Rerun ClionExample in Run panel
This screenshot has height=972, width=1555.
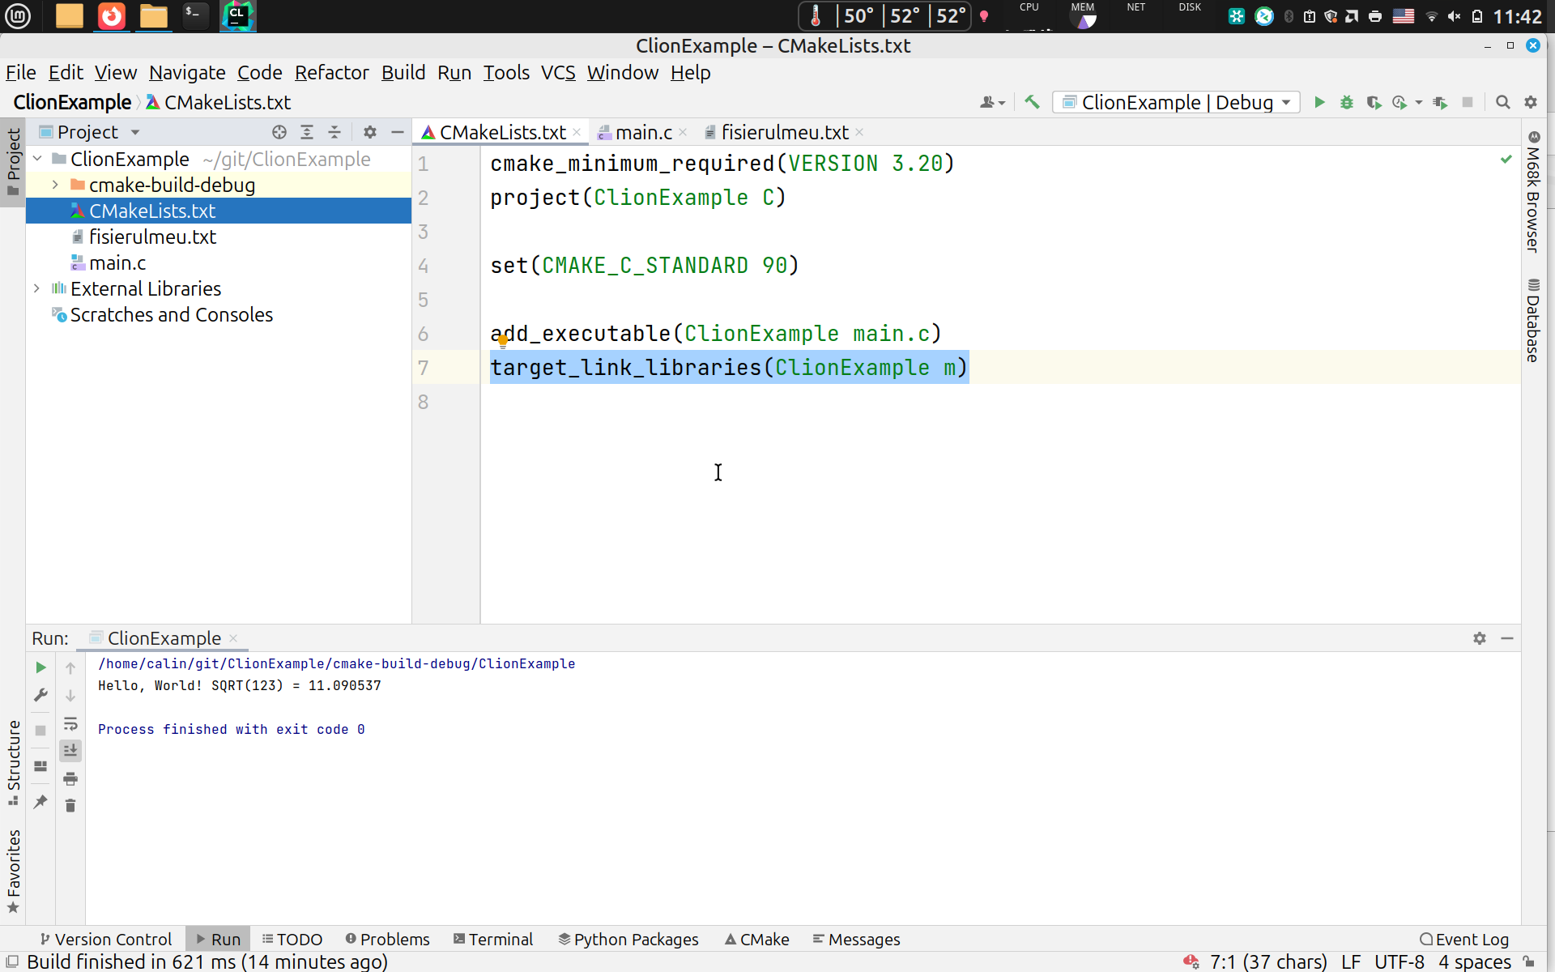(x=40, y=667)
